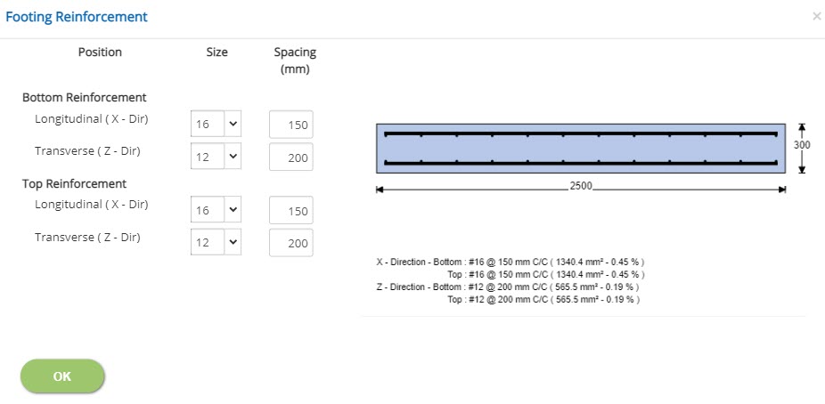Focus Top Longitudinal spacing input field
The width and height of the screenshot is (825, 404).
coord(291,211)
